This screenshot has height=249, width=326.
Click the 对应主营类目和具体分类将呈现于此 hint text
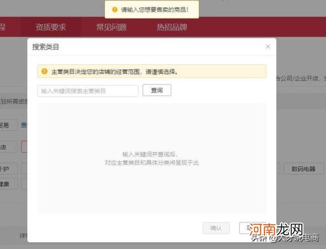(152, 163)
